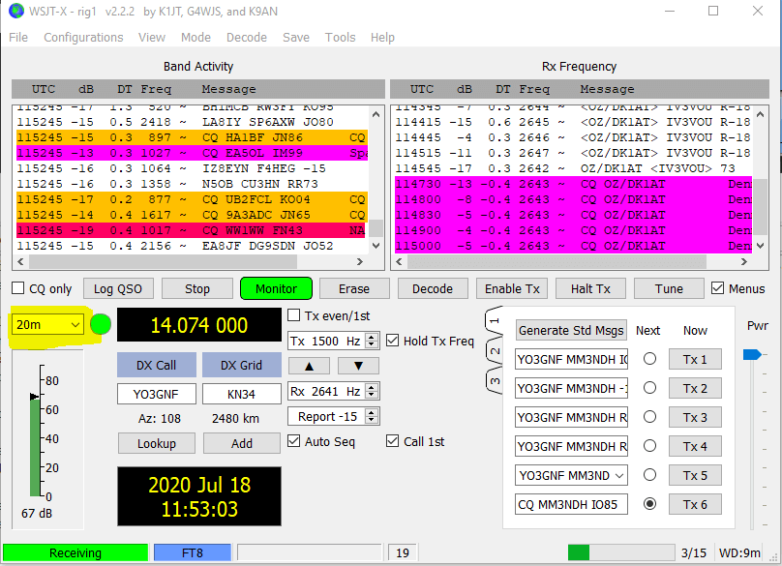Click the Halt Tx button

[x=590, y=288]
